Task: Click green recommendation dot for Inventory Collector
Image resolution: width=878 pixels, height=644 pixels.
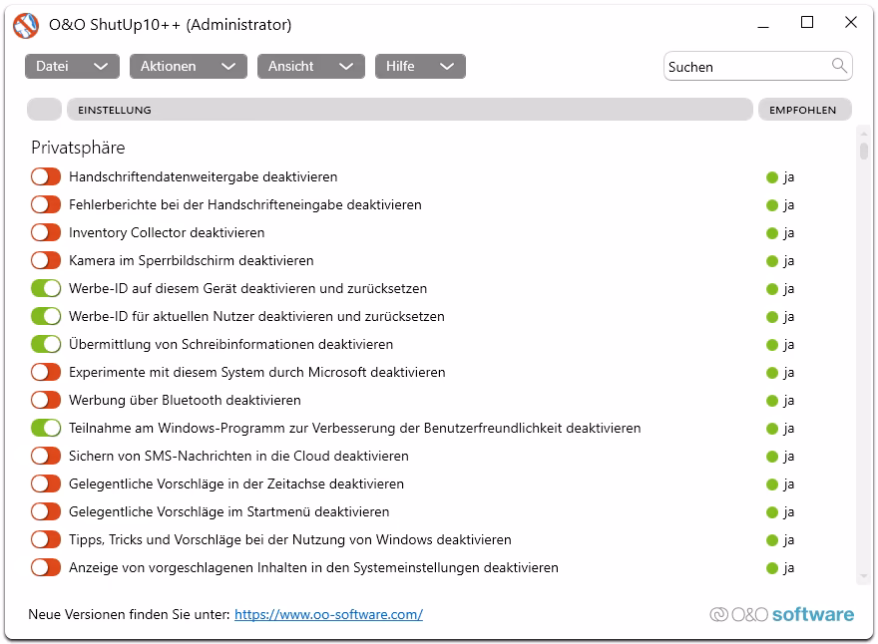Action: (x=771, y=233)
